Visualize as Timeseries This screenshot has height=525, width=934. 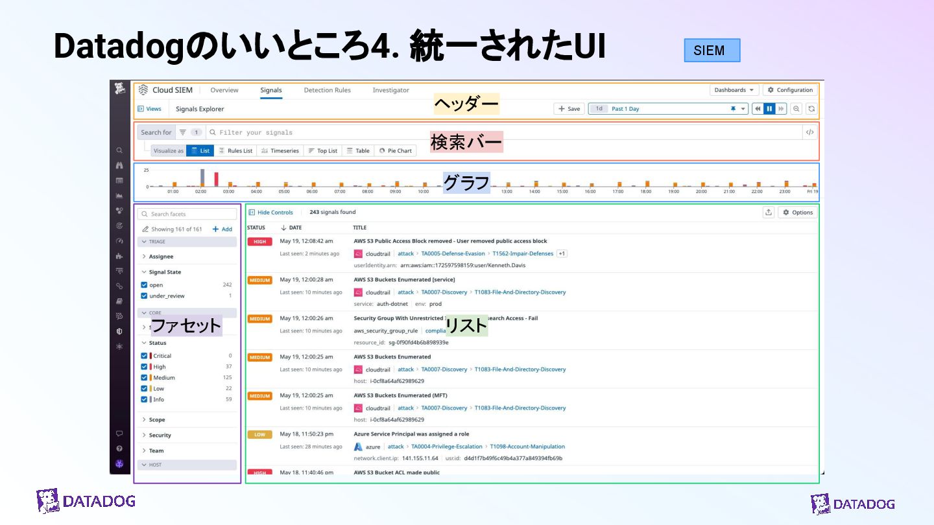pos(280,150)
